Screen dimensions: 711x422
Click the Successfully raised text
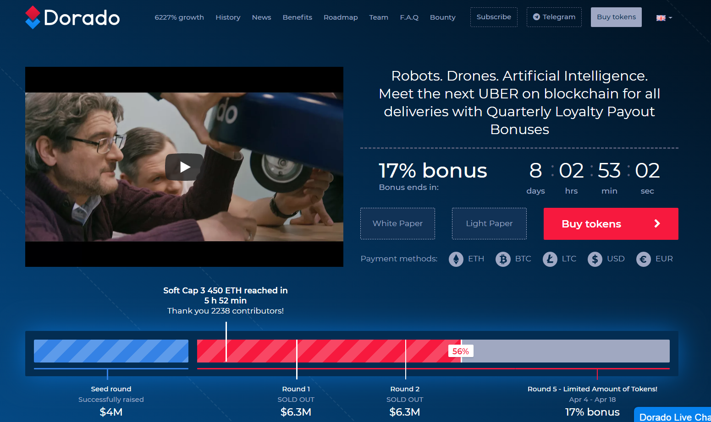point(111,400)
